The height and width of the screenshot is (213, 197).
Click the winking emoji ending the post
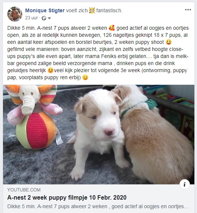(x=85, y=77)
